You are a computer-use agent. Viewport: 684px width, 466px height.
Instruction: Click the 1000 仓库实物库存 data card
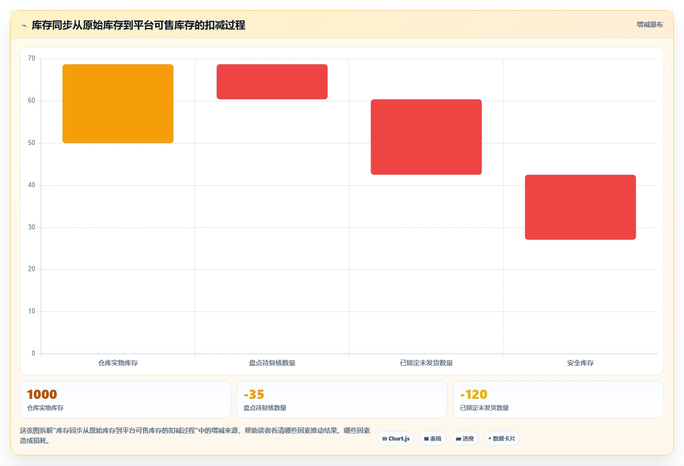[x=126, y=399]
